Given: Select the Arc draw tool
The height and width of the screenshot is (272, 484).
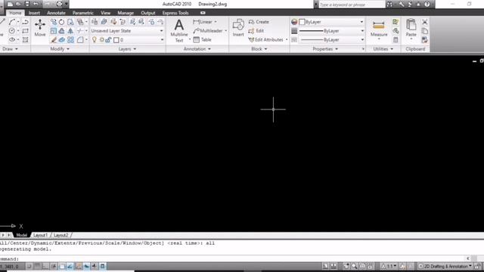Looking at the screenshot, I should coord(12,22).
